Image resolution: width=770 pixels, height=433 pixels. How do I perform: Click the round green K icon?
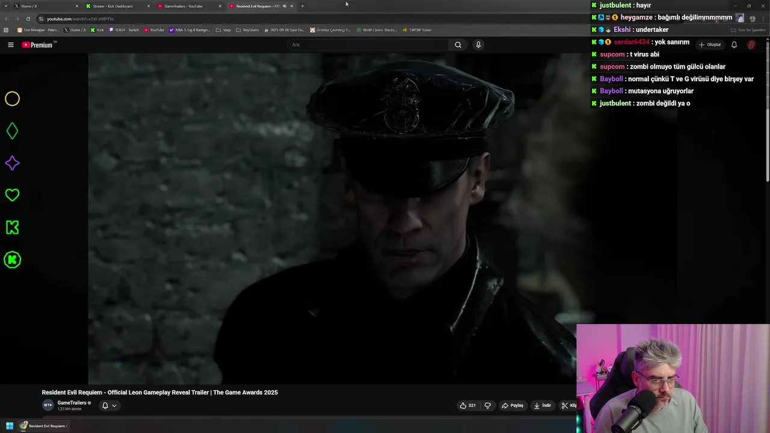click(x=12, y=260)
